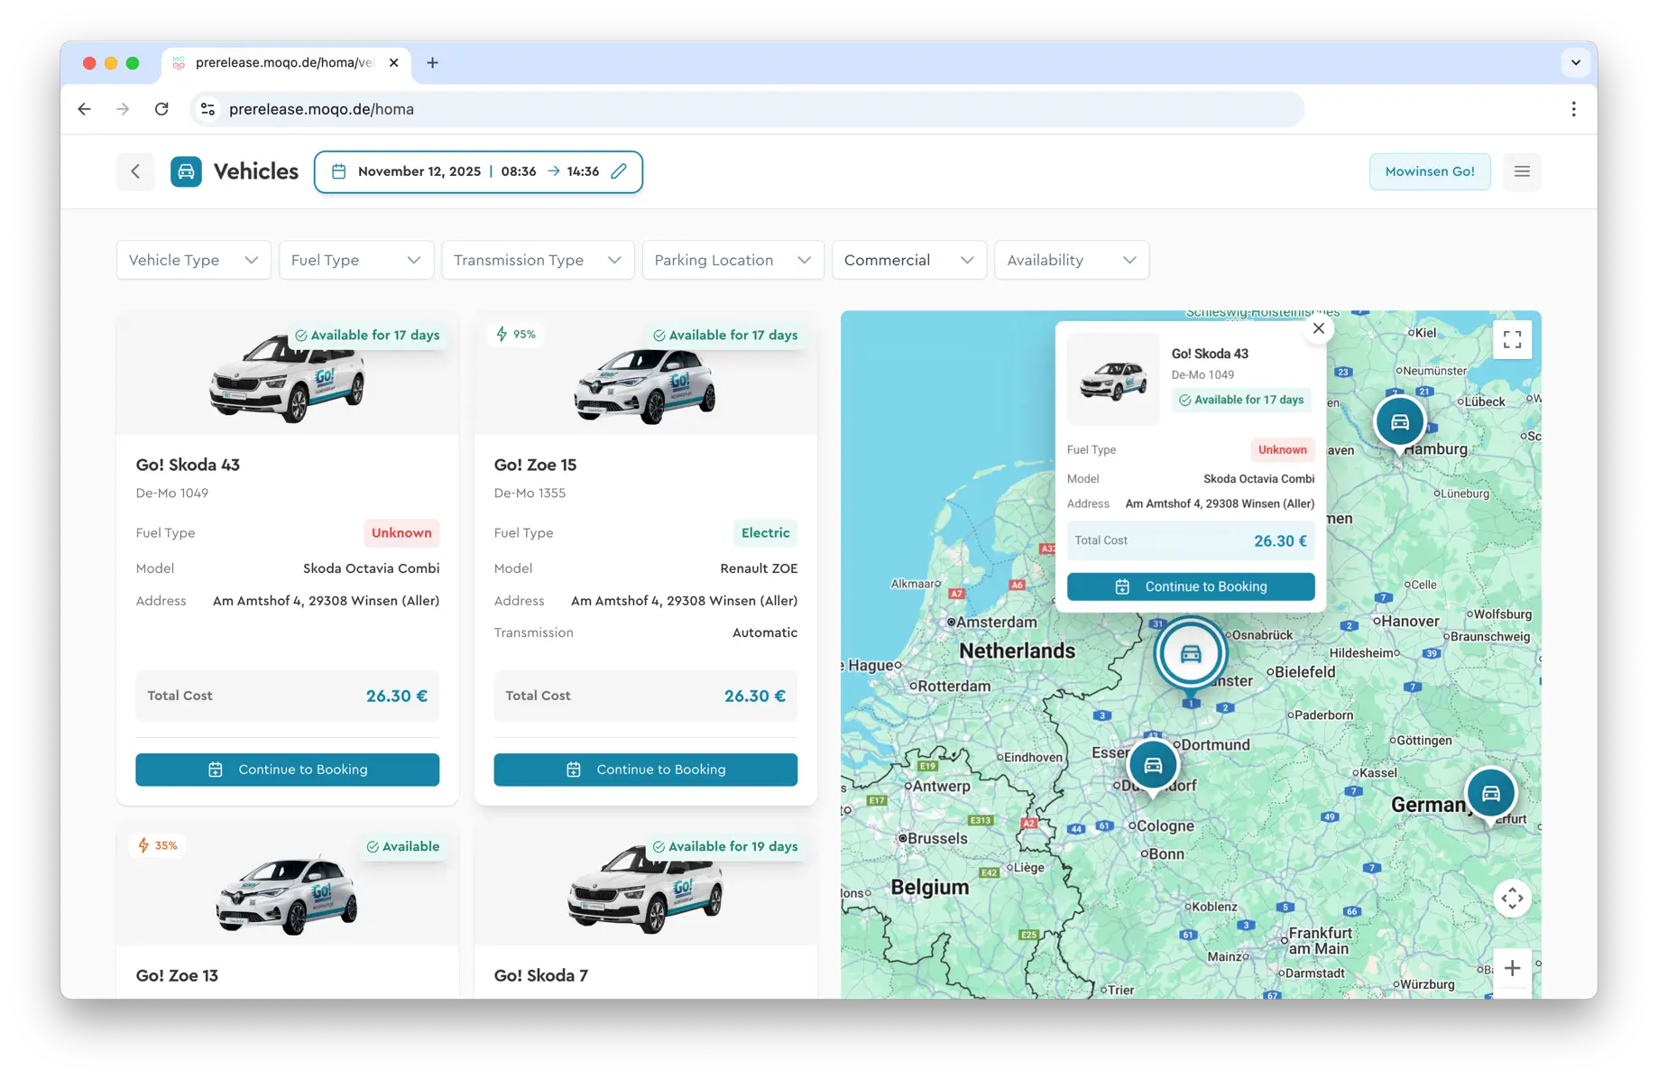The image size is (1658, 1079).
Task: Click the Mowinsen Go! button
Action: [1430, 171]
